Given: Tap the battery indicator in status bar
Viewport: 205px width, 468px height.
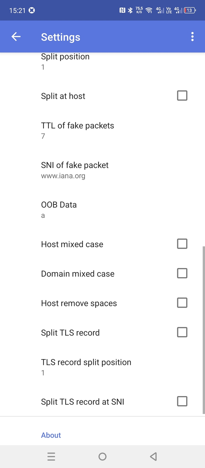Looking at the screenshot, I should 189,10.
